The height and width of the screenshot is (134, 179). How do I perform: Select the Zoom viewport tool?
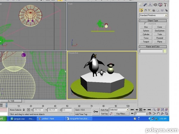click(154, 110)
